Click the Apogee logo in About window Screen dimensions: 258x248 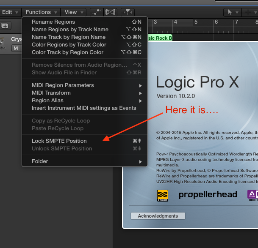tap(252, 195)
